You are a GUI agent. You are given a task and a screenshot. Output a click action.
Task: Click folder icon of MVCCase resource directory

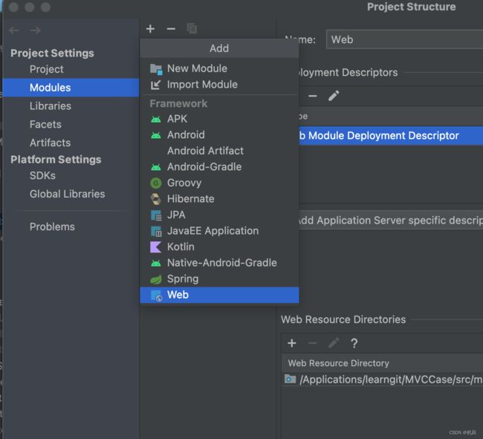coord(290,380)
